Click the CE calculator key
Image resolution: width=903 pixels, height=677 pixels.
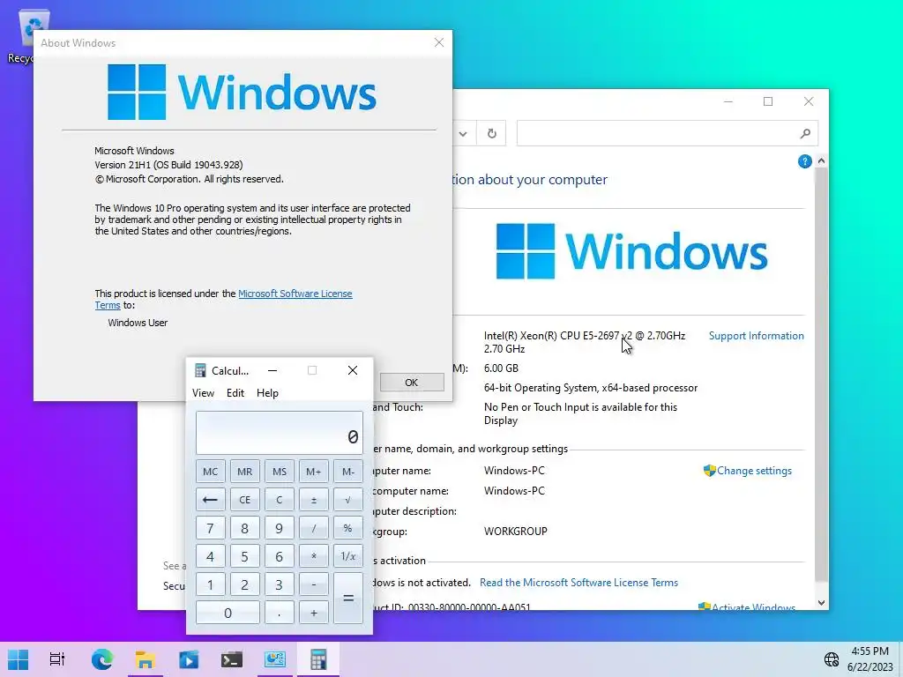(245, 500)
